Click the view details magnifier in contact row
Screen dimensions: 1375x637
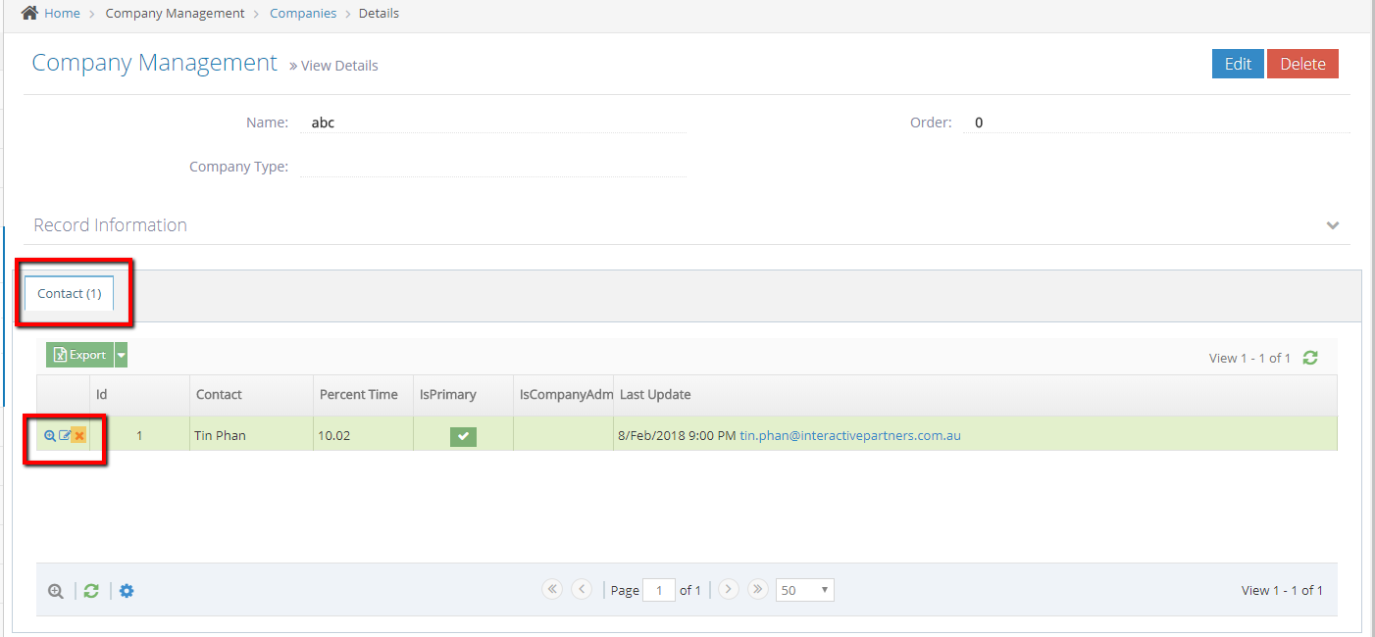[x=50, y=436]
